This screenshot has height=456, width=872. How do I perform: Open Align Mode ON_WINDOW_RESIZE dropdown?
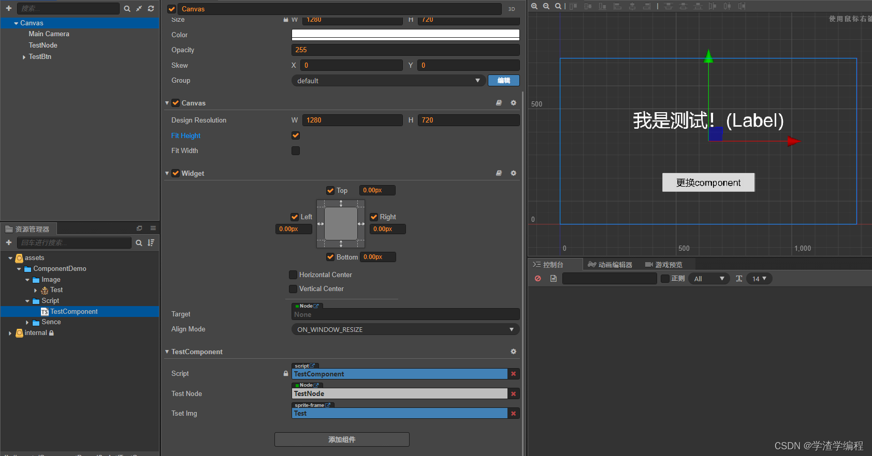(405, 329)
